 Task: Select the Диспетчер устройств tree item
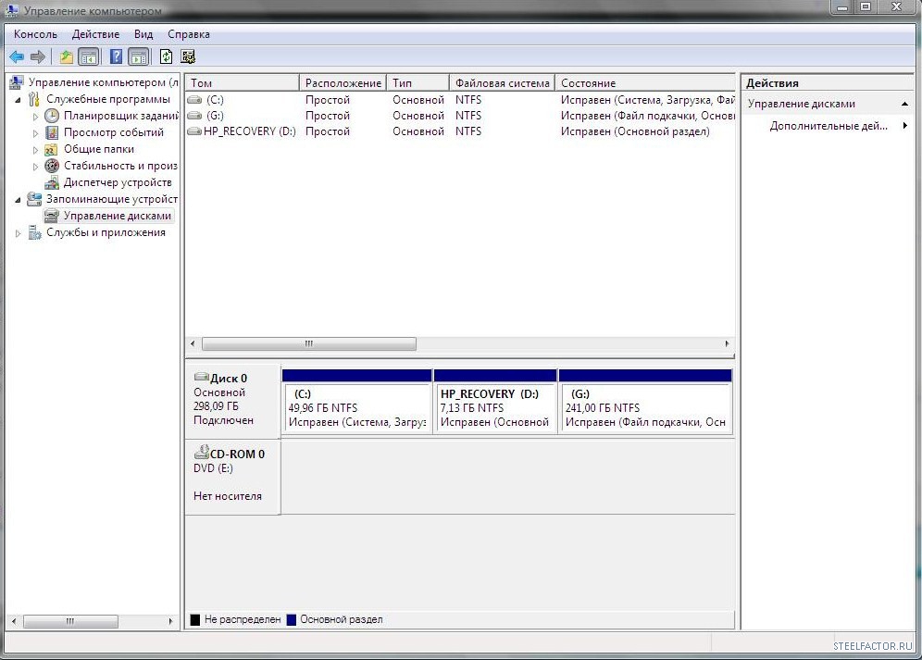pos(118,182)
